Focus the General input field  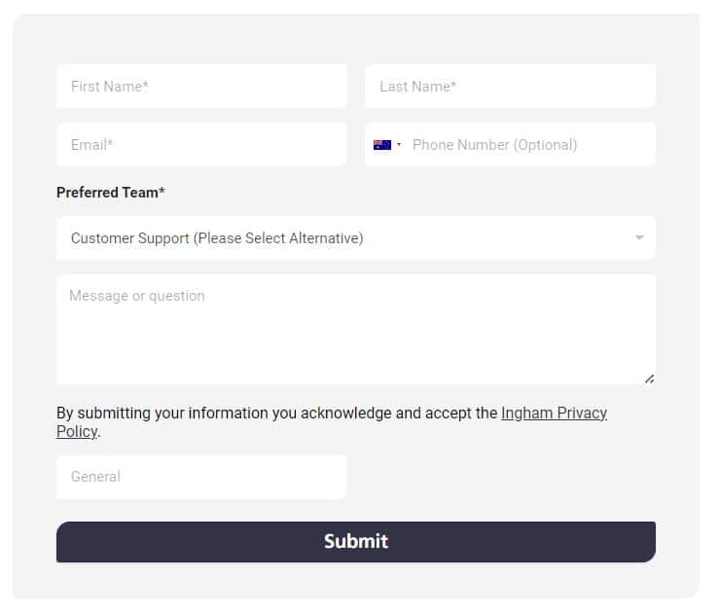(201, 477)
